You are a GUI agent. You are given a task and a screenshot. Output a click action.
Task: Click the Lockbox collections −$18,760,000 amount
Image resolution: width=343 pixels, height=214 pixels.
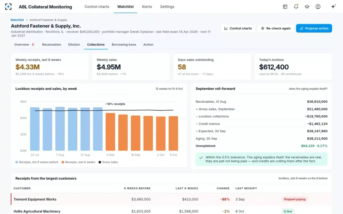tap(316, 116)
